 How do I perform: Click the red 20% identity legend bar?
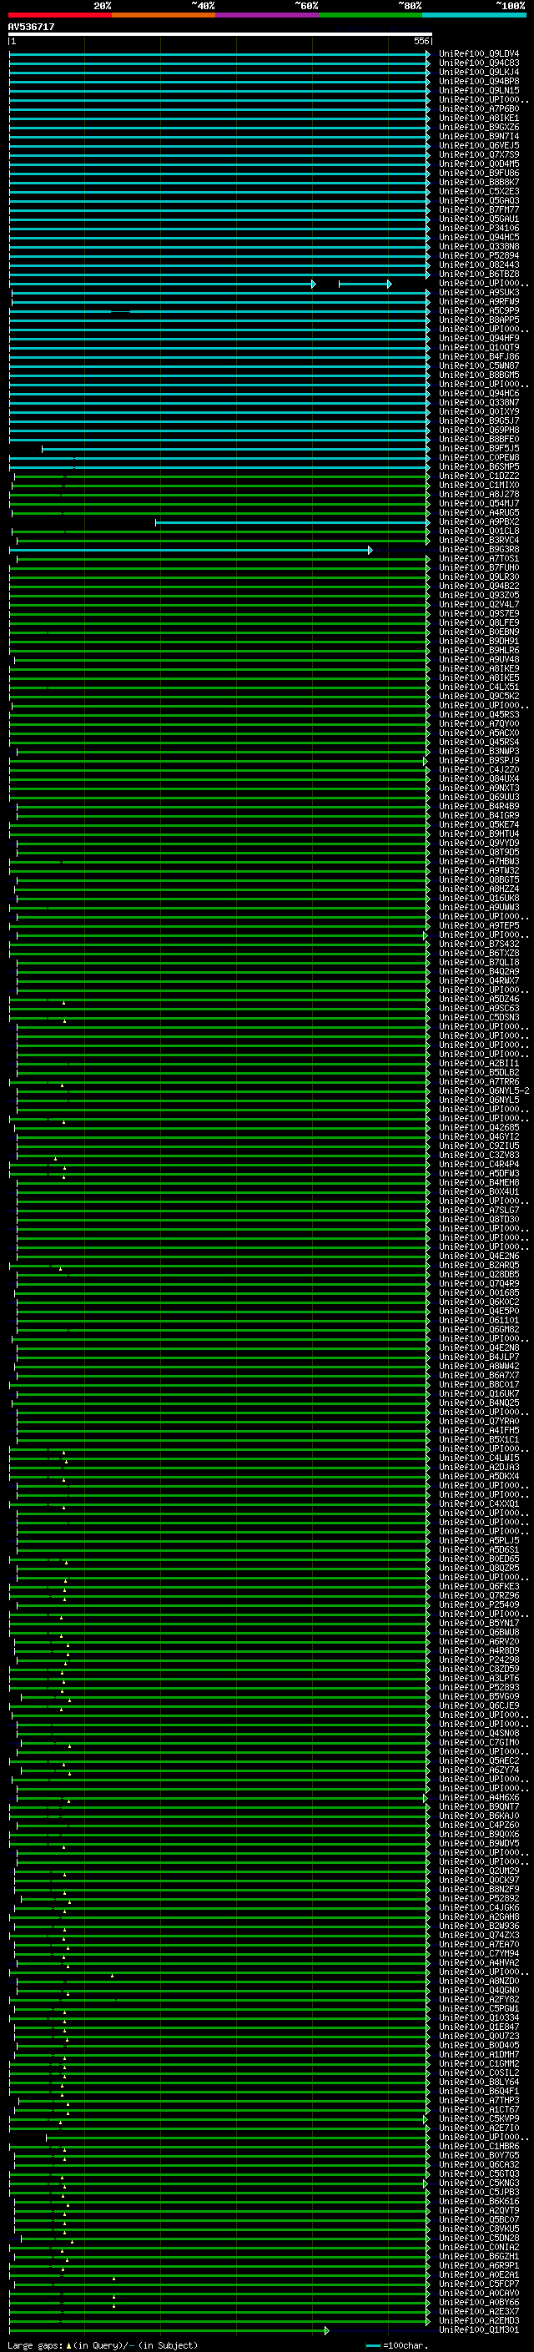pyautogui.click(x=59, y=15)
